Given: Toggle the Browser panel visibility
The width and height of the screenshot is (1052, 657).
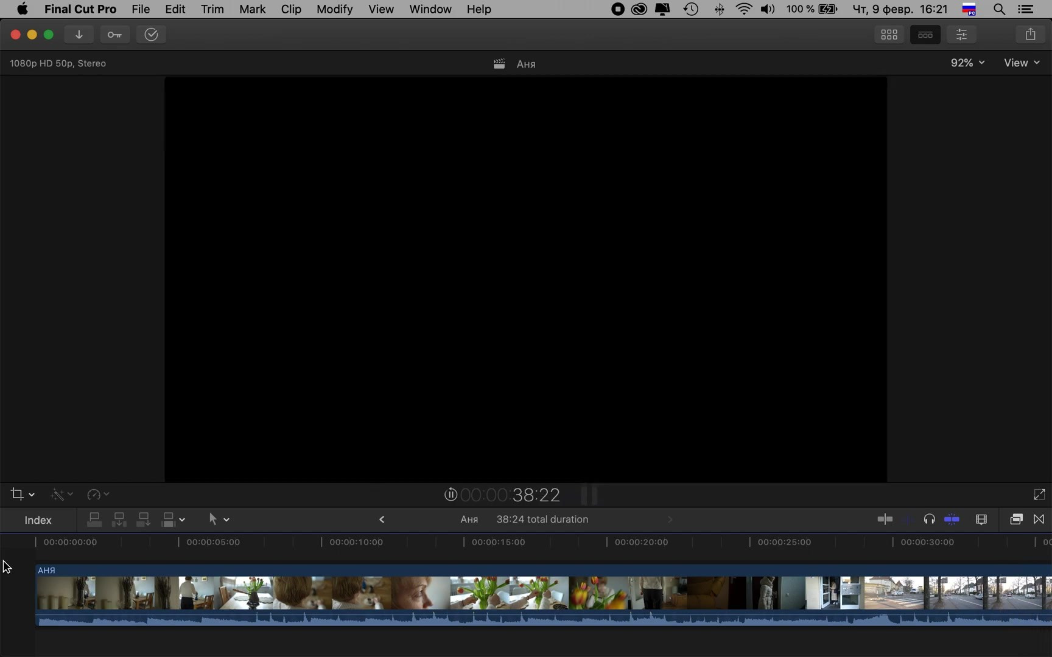Looking at the screenshot, I should tap(889, 35).
